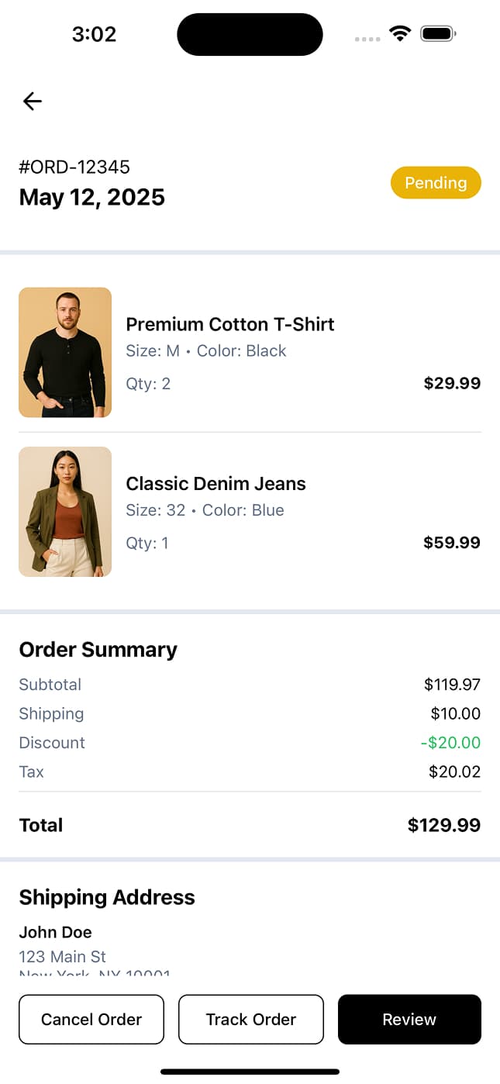Tap the battery status icon

[438, 34]
